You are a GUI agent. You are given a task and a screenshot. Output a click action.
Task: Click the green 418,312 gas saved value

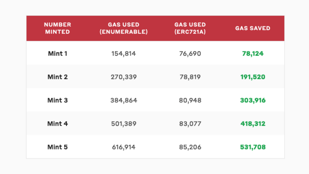253,124
